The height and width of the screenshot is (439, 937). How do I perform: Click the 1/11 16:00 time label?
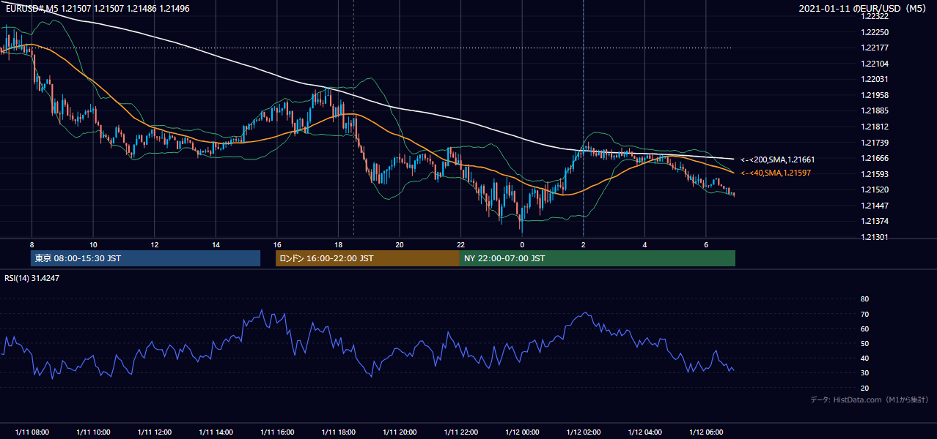tap(276, 432)
